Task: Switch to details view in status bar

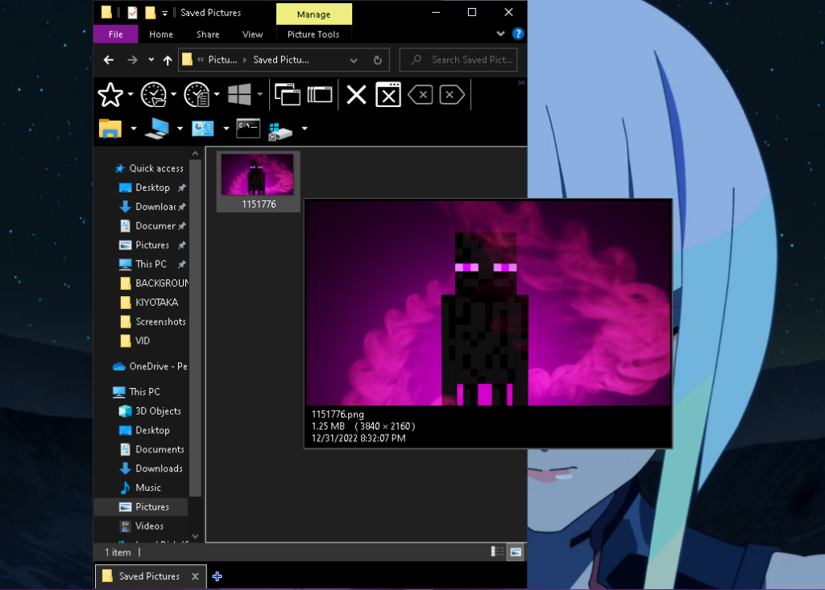Action: 497,551
